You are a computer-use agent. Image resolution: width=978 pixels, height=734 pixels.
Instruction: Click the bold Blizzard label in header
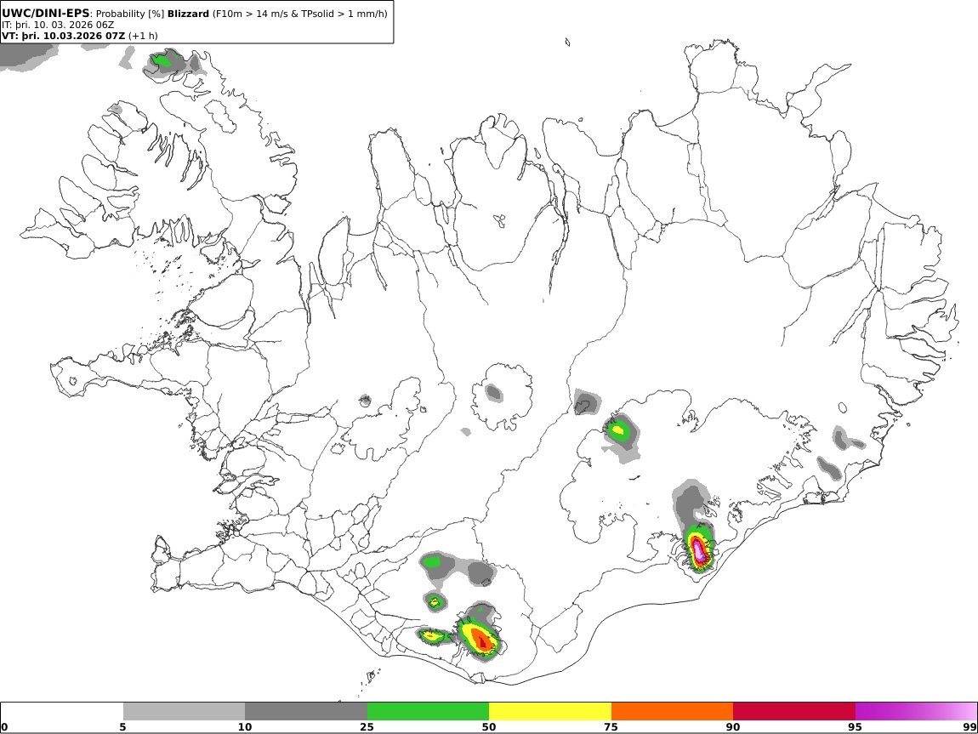188,14
